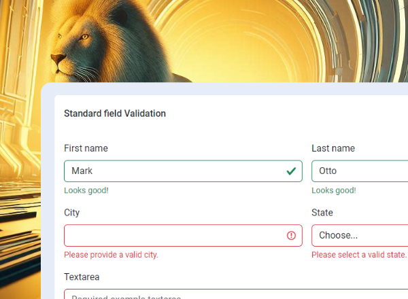
Task: Click the "State" field label
Action: coord(322,213)
